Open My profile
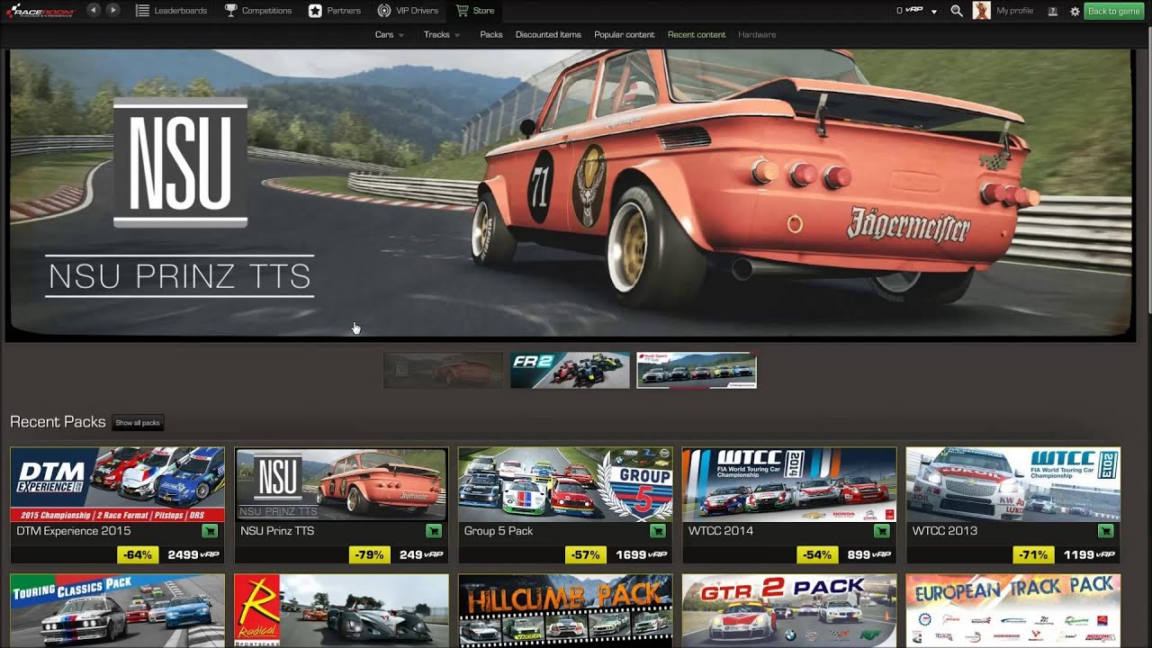Viewport: 1152px width, 648px height. click(x=1015, y=11)
